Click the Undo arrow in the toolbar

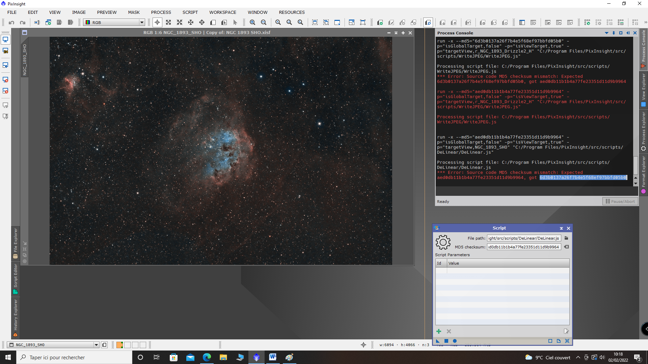tap(11, 23)
